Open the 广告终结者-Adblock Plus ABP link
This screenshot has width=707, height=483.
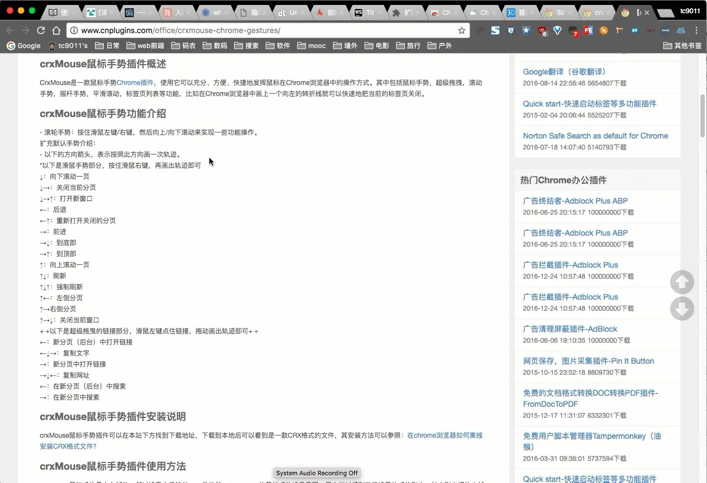coord(575,201)
